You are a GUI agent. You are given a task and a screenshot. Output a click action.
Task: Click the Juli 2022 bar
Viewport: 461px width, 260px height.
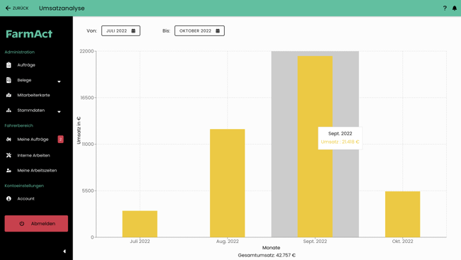click(140, 224)
